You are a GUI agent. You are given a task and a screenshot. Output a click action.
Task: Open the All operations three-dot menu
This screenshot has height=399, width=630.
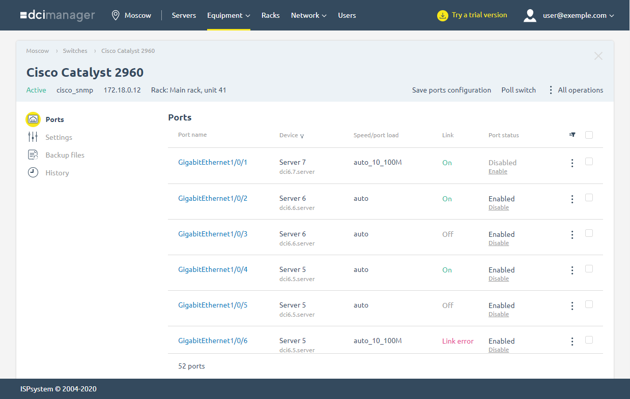[x=551, y=90]
